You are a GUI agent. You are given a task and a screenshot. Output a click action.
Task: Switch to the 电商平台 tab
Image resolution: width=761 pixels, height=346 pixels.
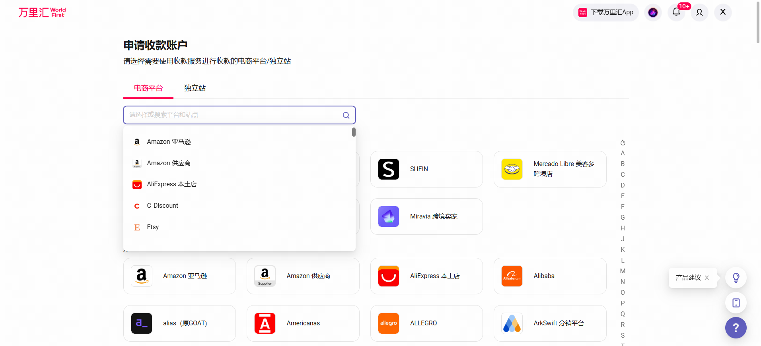148,88
